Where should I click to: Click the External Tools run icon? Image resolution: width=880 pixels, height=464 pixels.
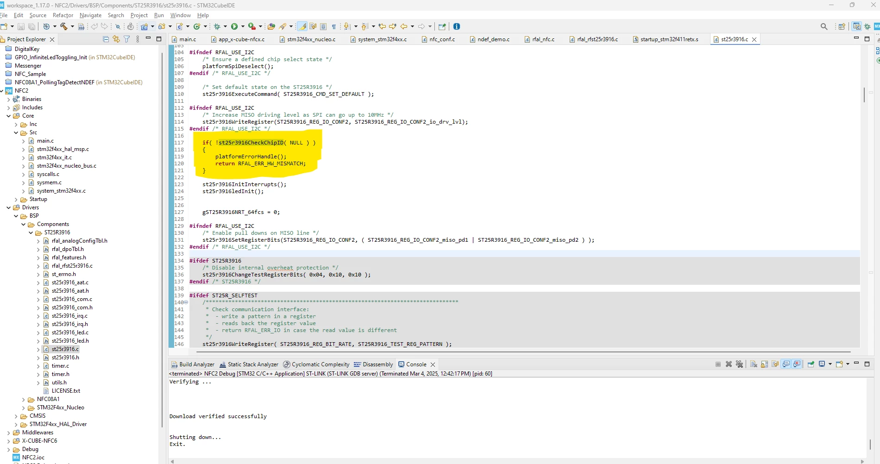tap(251, 26)
